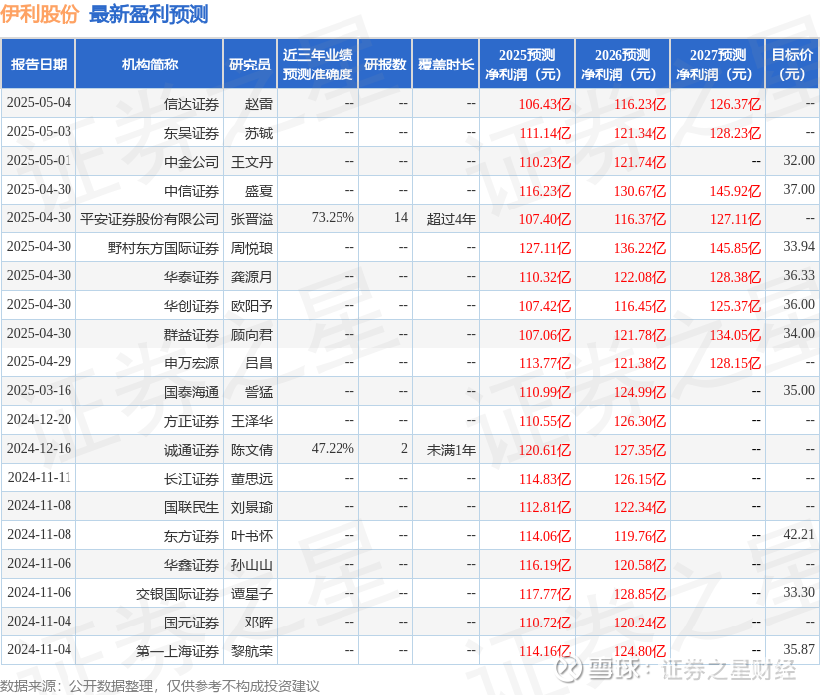Click the 研究员 column header
The height and width of the screenshot is (695, 820).
tap(250, 64)
